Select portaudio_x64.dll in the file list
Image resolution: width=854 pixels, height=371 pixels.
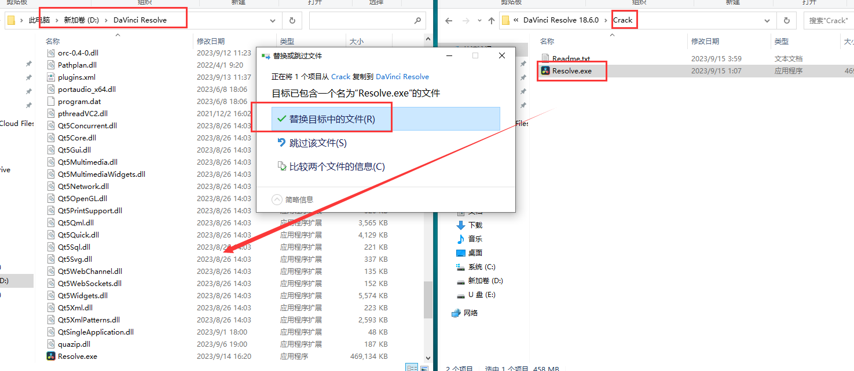coord(87,89)
